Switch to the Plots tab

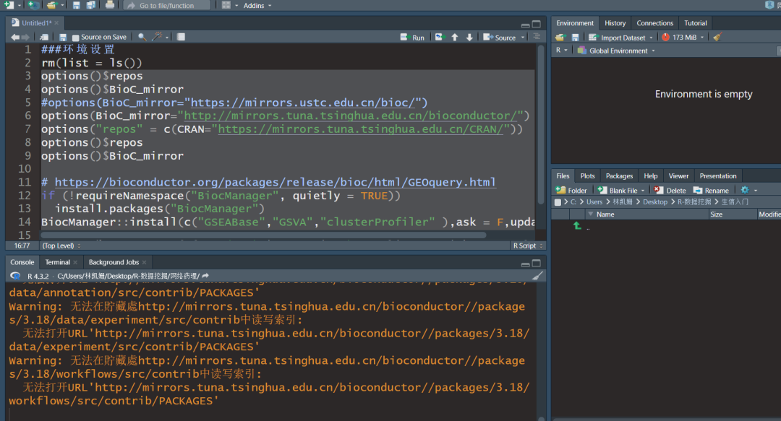(x=588, y=176)
